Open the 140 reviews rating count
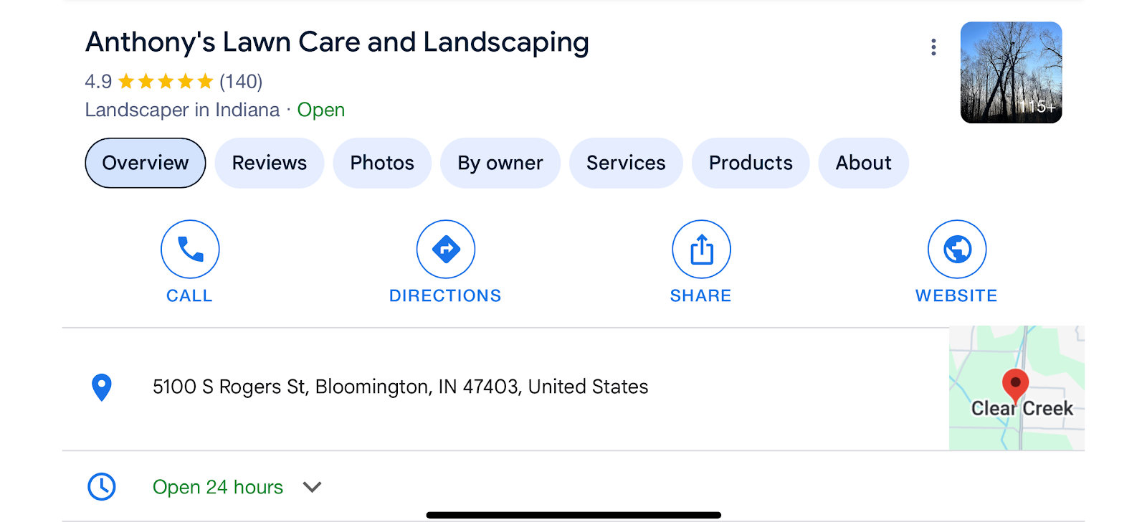Screen dimensions: 1147x530 (x=241, y=82)
